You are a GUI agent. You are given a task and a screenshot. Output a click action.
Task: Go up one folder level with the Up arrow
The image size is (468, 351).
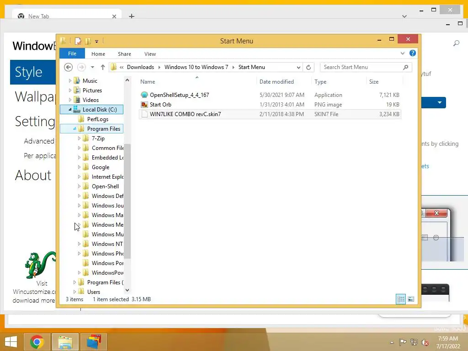click(103, 67)
